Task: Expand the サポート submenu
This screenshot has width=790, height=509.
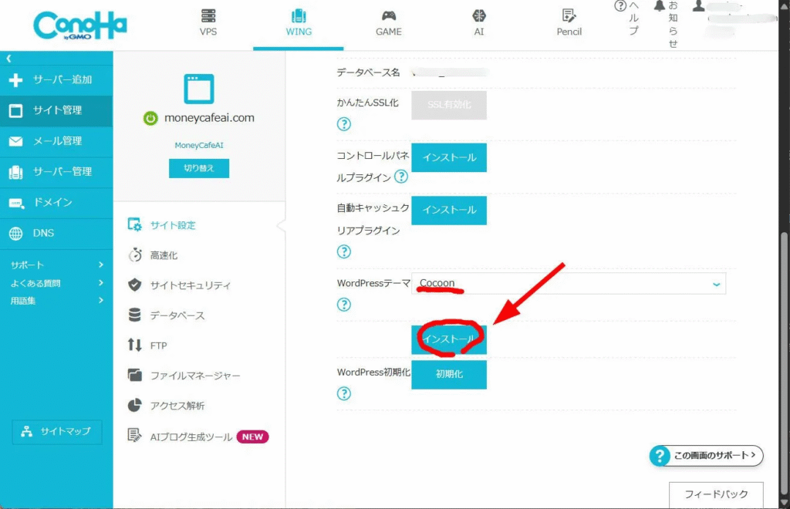Action: [x=56, y=265]
